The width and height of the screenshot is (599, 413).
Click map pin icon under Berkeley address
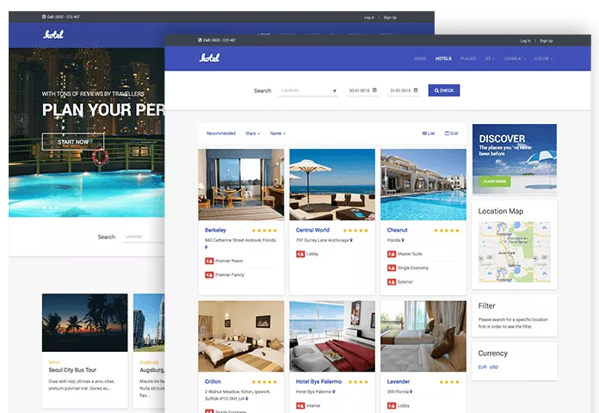[207, 247]
